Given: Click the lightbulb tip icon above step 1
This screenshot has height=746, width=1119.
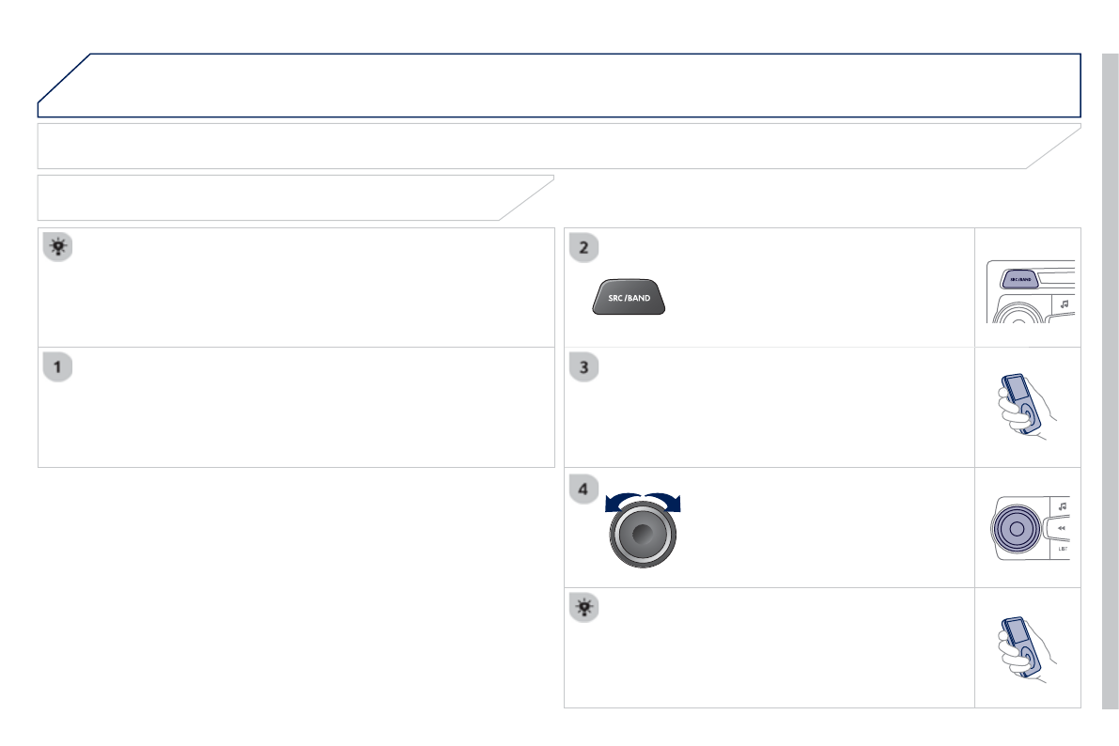Looking at the screenshot, I should coord(56,247).
